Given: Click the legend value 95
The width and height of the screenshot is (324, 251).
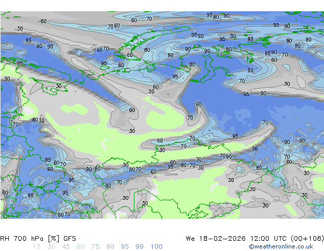Looking at the screenshot, I should tap(125, 247).
